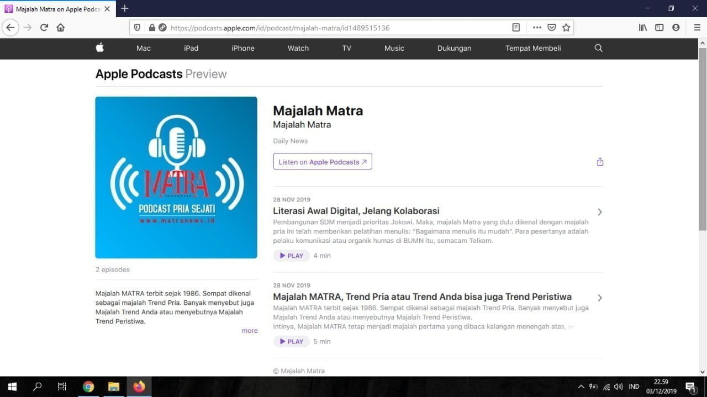Select Dukungan in the Apple navigation
Viewport: 707px width, 397px height.
[454, 48]
